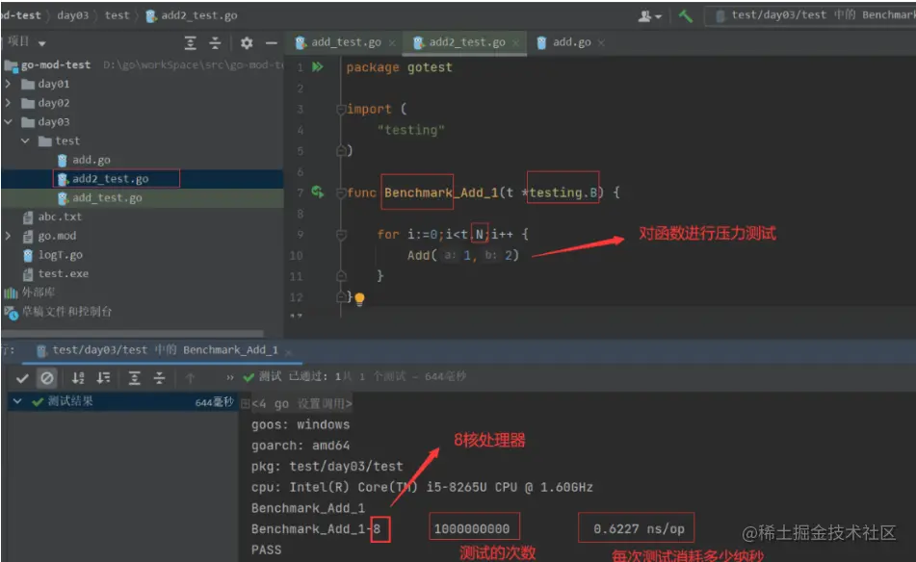Click the 1000000000 iterations output value
Viewport: 916px width, 562px height.
pyautogui.click(x=471, y=529)
